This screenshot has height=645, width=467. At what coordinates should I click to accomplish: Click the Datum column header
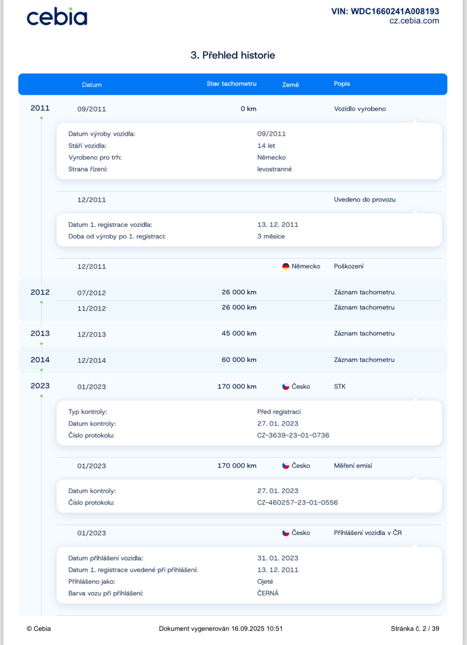pyautogui.click(x=92, y=85)
